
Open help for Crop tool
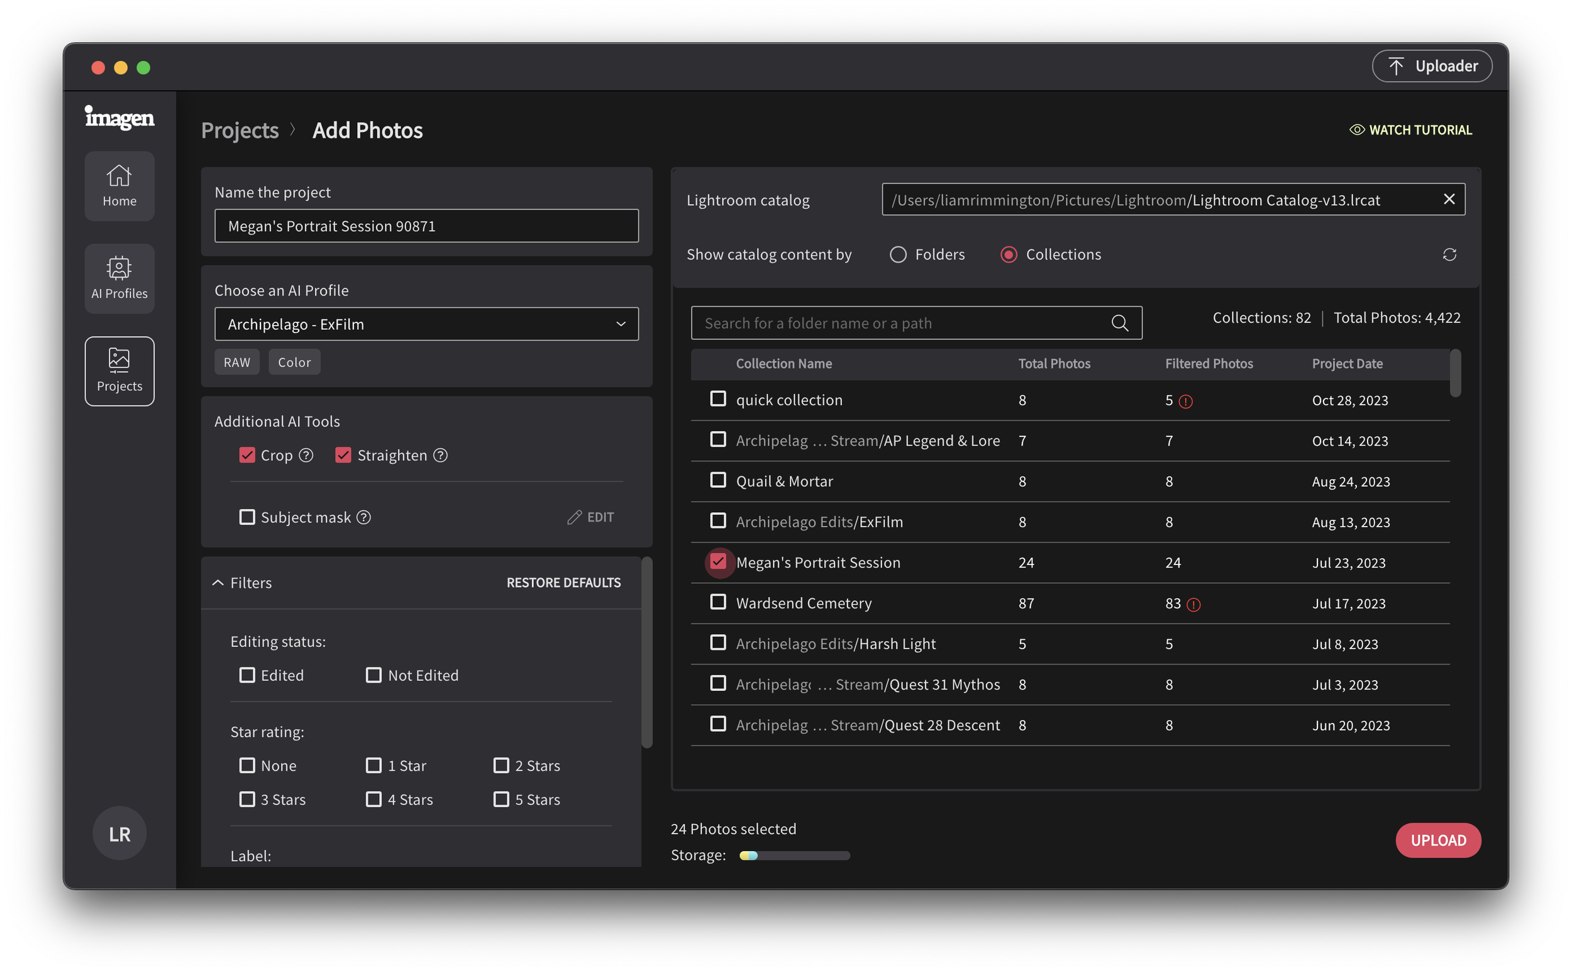[306, 456]
